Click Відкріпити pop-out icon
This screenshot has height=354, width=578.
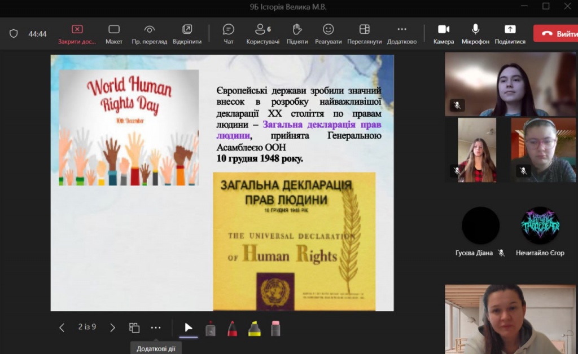click(187, 33)
